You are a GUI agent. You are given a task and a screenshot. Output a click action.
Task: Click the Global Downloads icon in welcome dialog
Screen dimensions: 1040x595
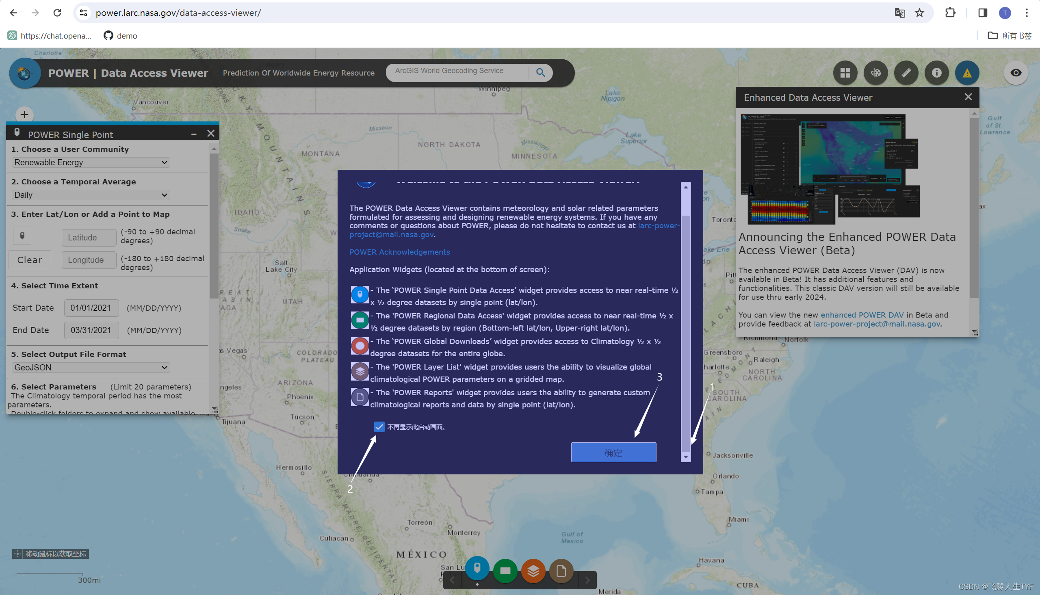(360, 346)
